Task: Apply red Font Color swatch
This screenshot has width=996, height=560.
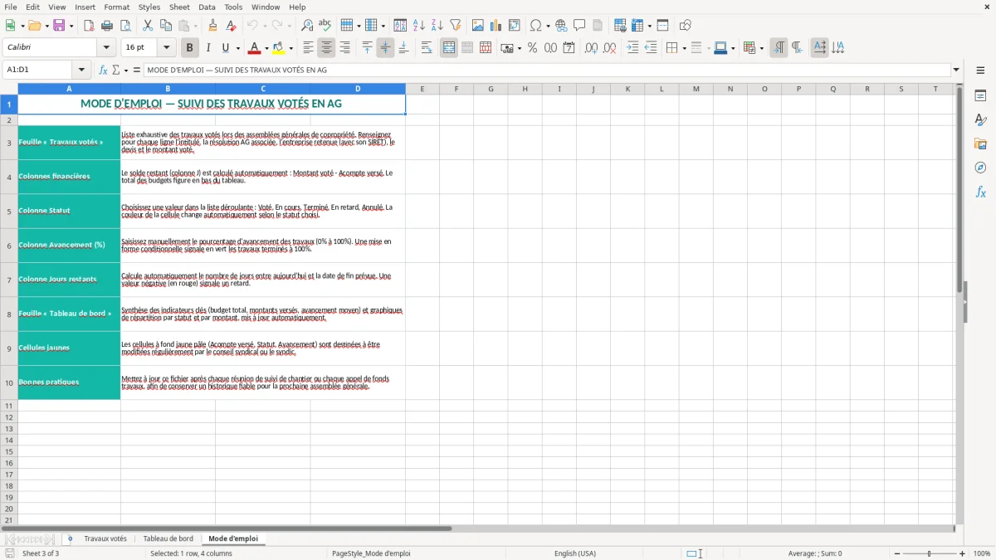Action: 255,48
